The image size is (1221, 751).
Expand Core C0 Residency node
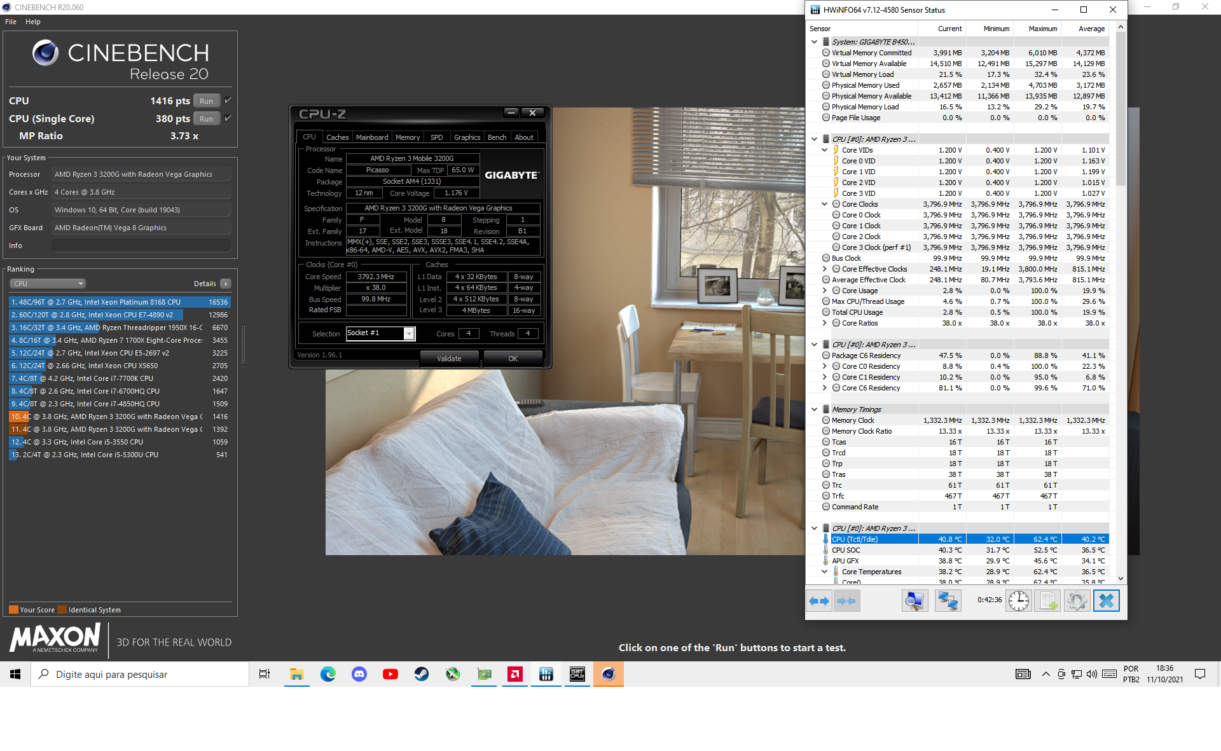pyautogui.click(x=825, y=366)
